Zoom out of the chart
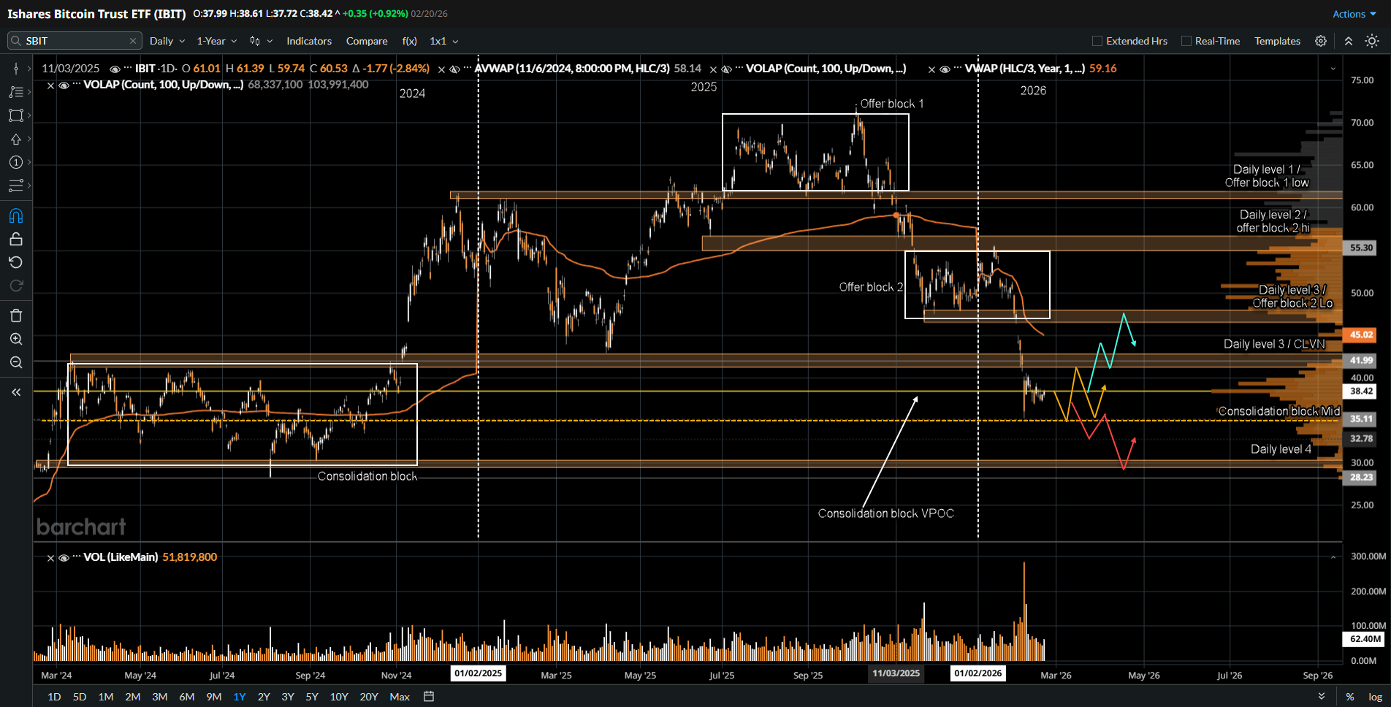This screenshot has height=707, width=1391. [x=15, y=362]
